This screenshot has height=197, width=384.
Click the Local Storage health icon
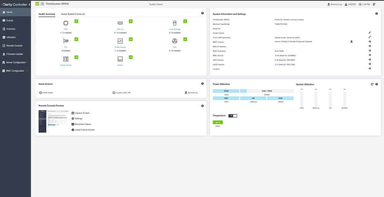coord(175,23)
